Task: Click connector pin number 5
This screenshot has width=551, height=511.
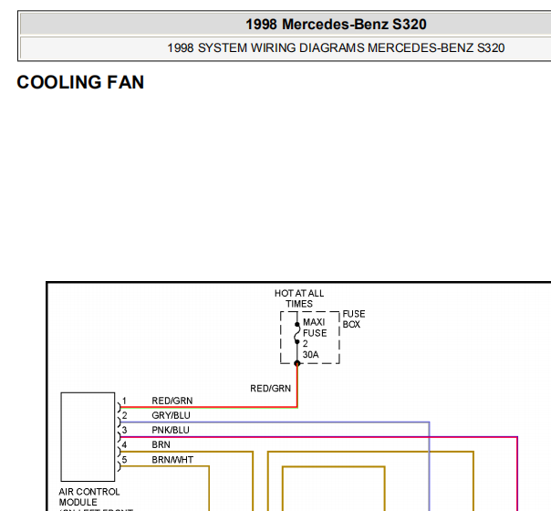Action: (124, 460)
